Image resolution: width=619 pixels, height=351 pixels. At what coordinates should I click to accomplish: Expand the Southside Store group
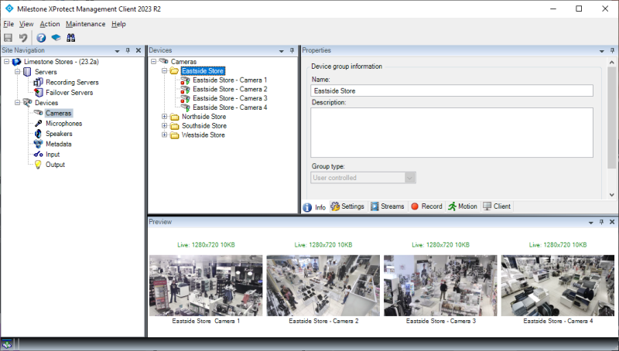coord(164,125)
